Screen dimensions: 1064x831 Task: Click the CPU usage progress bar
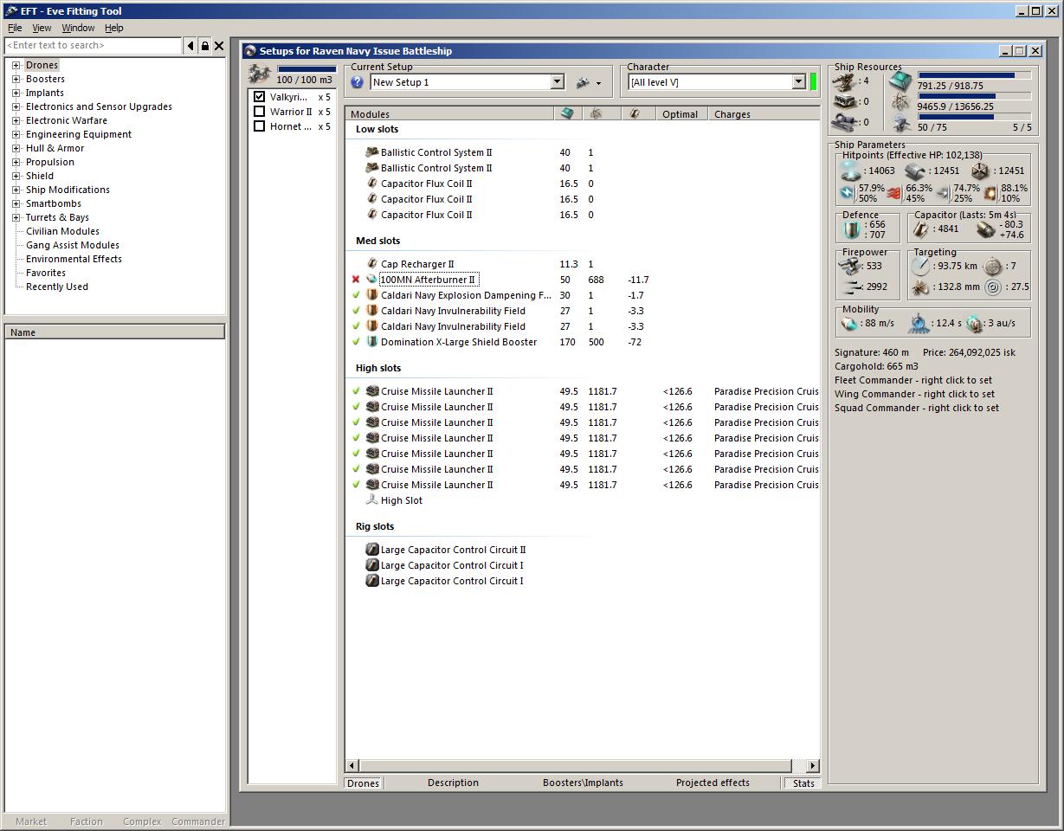[975, 75]
